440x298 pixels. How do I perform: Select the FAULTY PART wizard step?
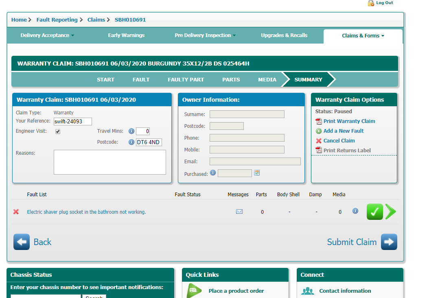(186, 80)
